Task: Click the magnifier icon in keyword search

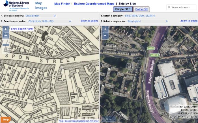Action: point(169,7)
